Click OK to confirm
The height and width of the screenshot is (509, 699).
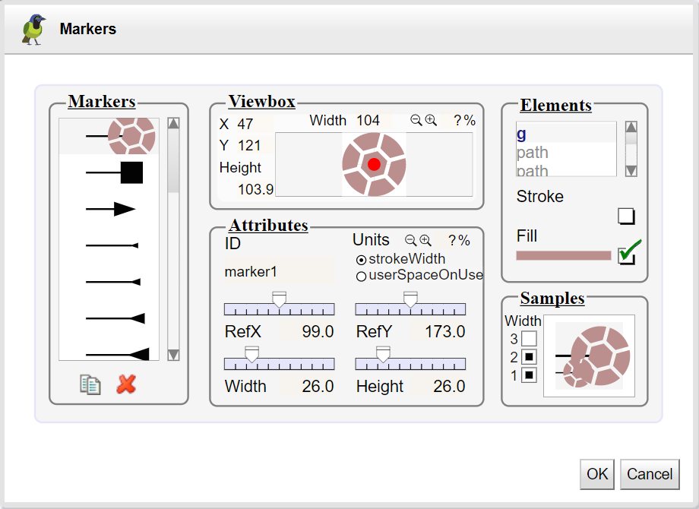point(597,474)
